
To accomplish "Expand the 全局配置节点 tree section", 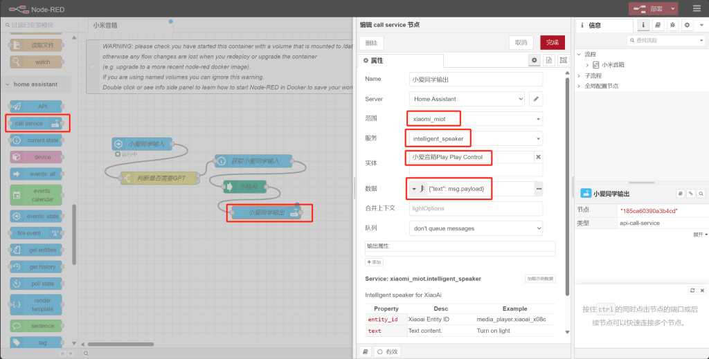I will click(x=579, y=86).
